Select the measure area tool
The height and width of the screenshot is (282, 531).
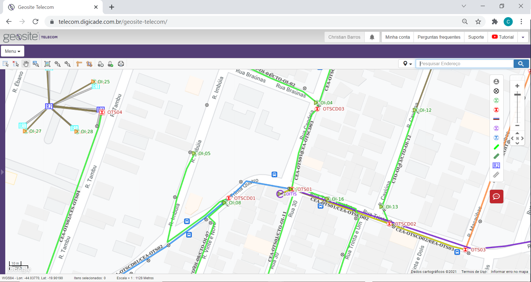[x=89, y=64]
